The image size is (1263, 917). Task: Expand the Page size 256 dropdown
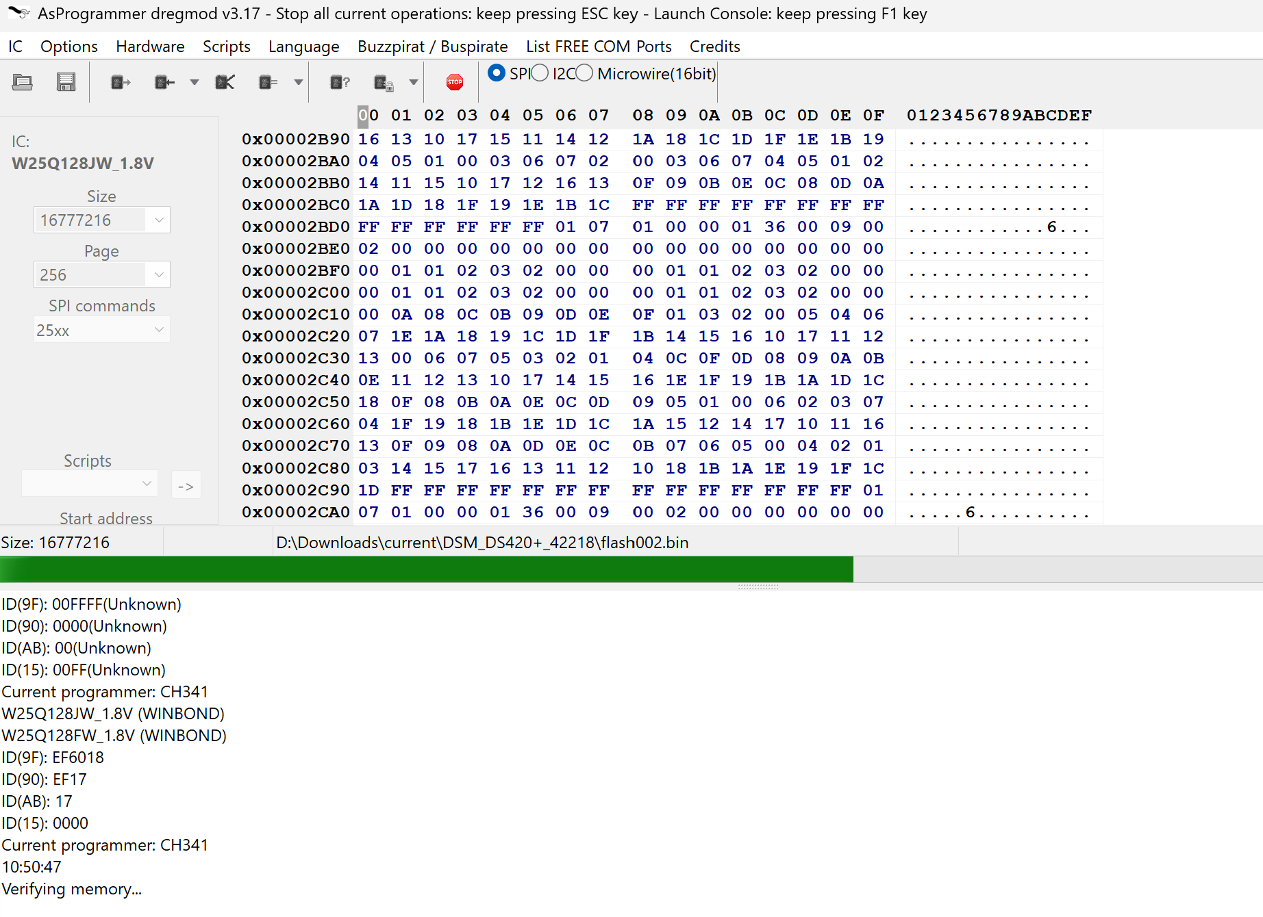click(158, 274)
